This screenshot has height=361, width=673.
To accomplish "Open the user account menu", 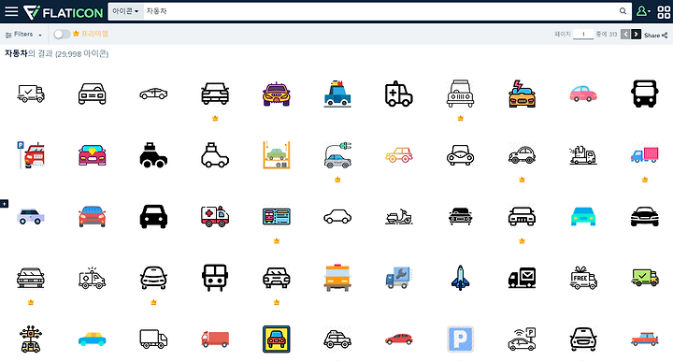I will (x=643, y=11).
